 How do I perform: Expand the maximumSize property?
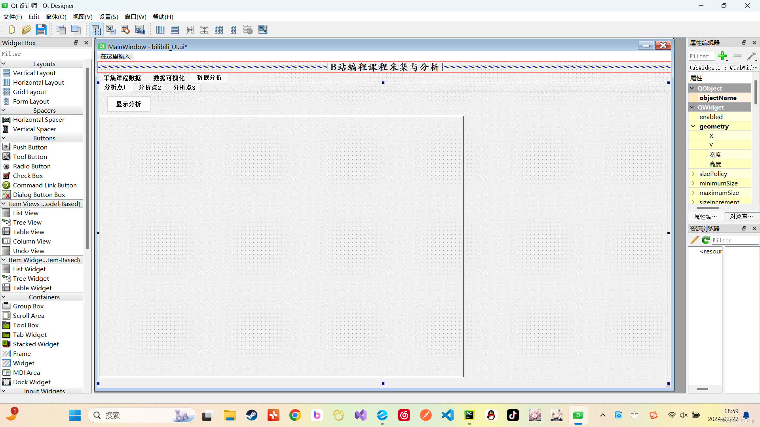[693, 193]
